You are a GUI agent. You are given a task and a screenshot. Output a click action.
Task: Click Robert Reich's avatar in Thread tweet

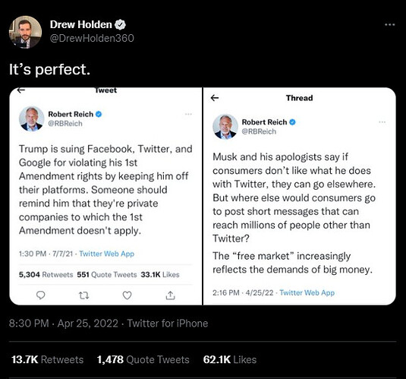(x=225, y=127)
